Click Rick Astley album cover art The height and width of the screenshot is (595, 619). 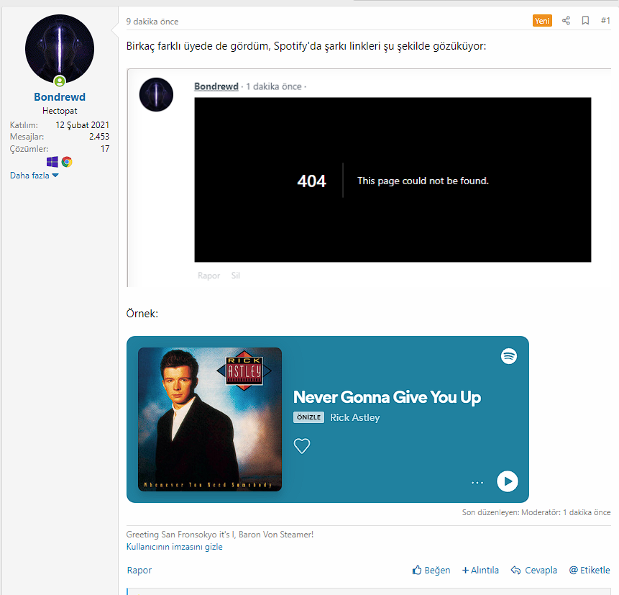click(210, 419)
